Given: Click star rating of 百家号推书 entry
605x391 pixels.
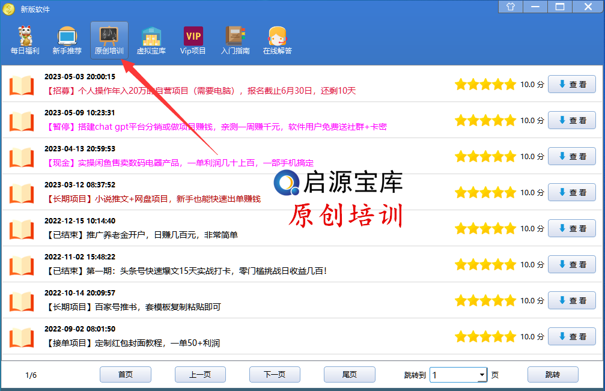Looking at the screenshot, I should click(x=485, y=300).
